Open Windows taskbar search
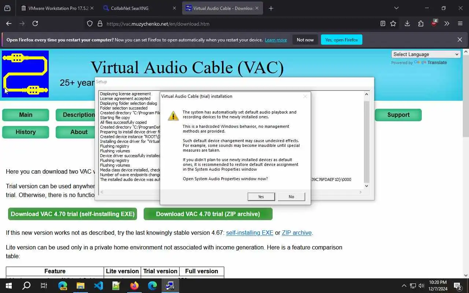The width and height of the screenshot is (469, 293). tap(26, 286)
